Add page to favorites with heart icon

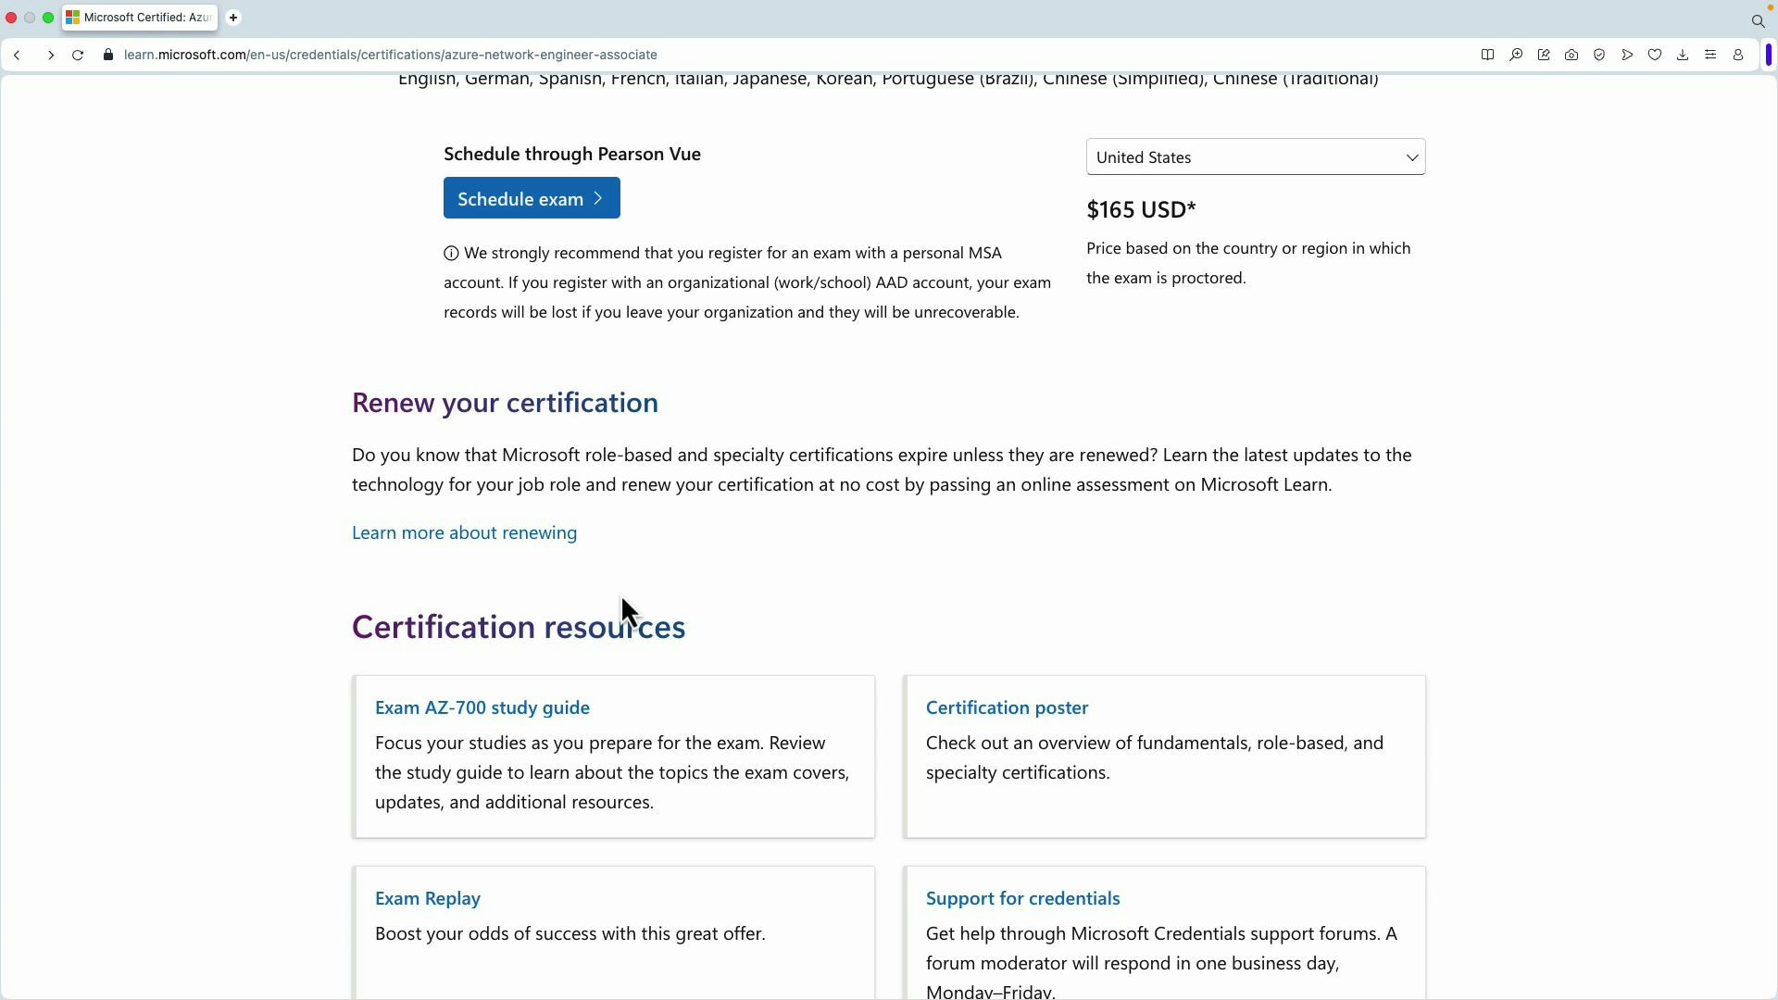pyautogui.click(x=1655, y=55)
